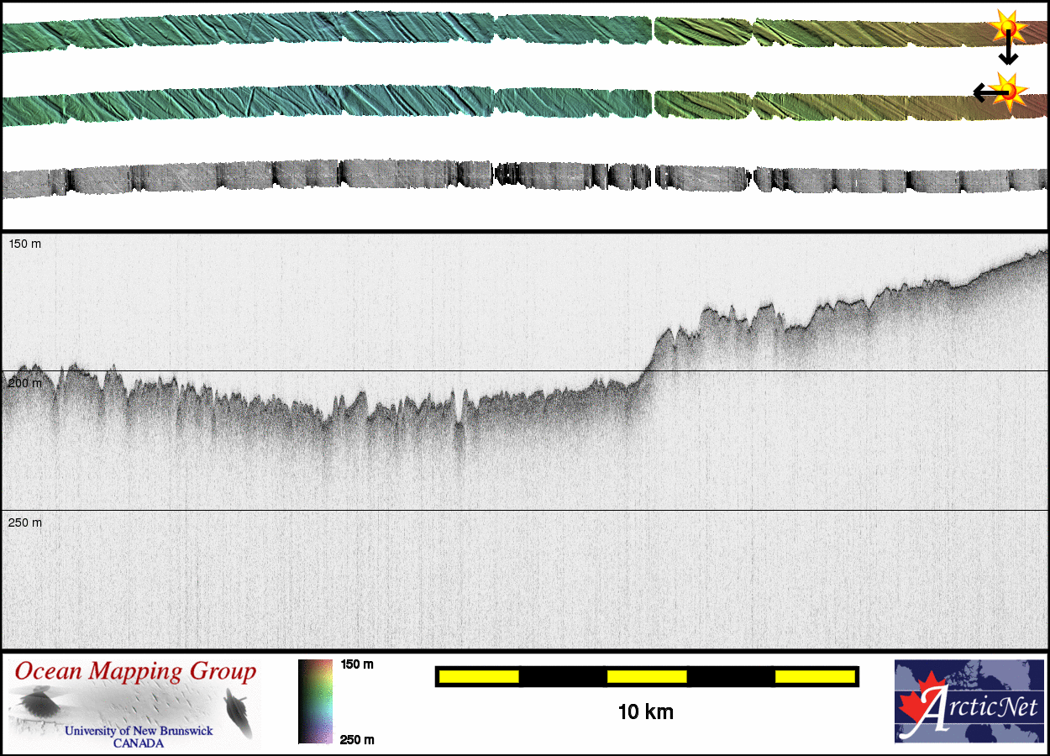Click the upper sun illumination icon

tap(1005, 29)
